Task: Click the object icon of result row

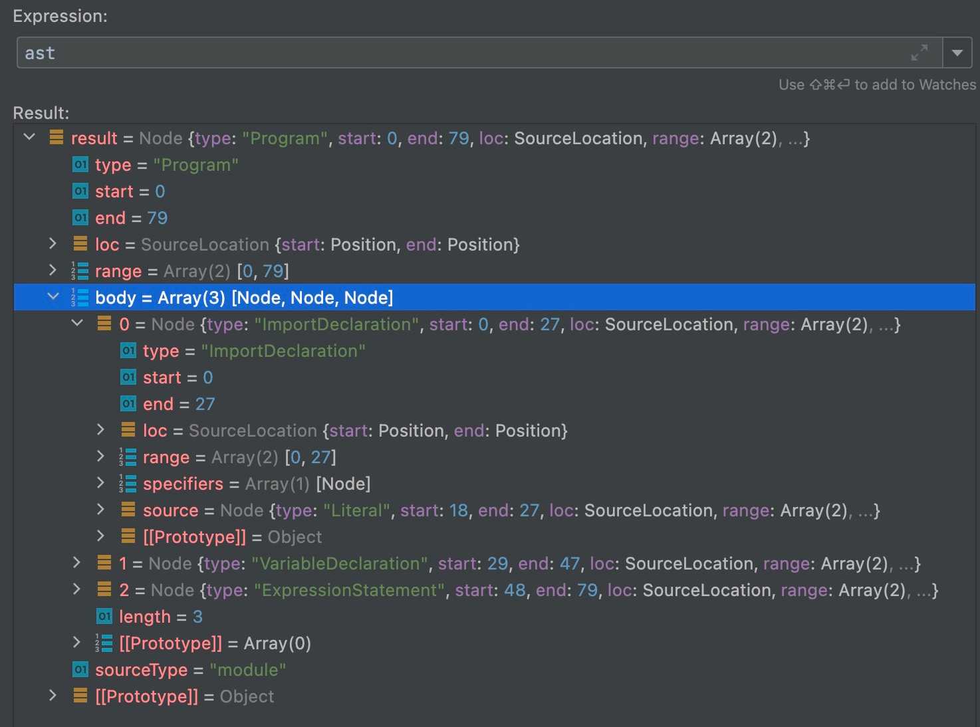Action: 57,138
